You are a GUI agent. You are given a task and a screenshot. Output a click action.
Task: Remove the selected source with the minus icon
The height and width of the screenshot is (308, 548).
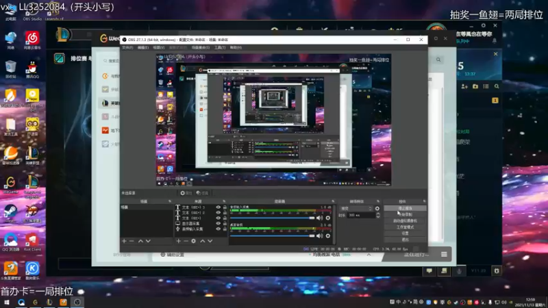coord(186,241)
